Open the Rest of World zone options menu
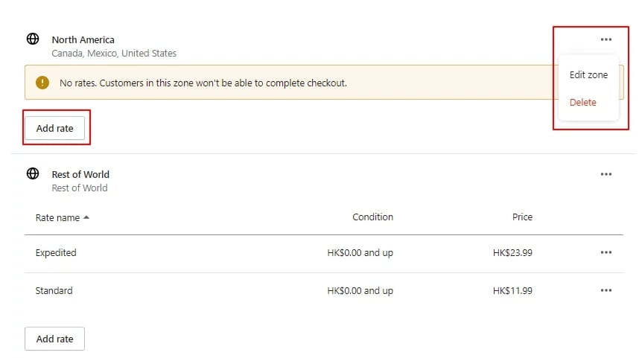Viewport: 642px width, 358px height. pos(606,174)
